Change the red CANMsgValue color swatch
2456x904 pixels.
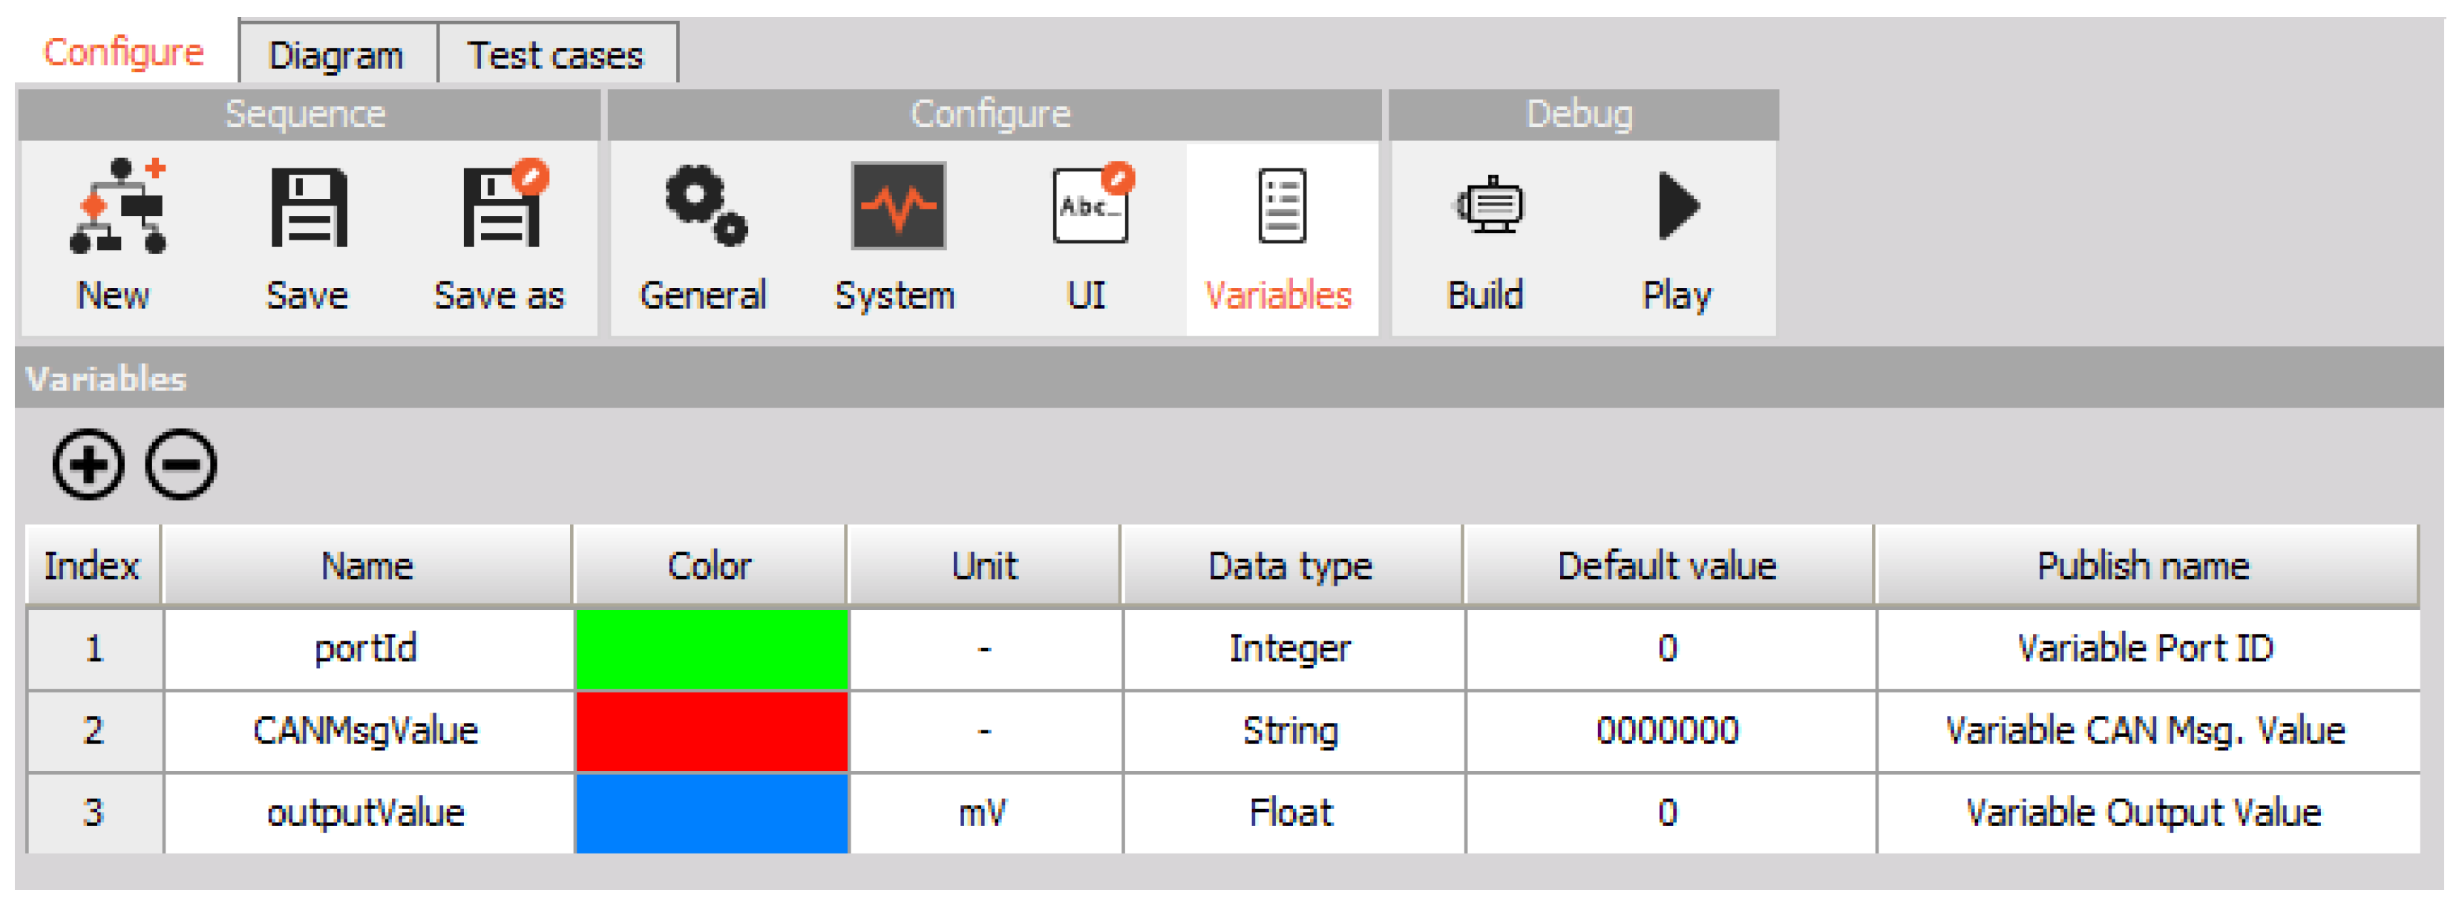click(711, 730)
